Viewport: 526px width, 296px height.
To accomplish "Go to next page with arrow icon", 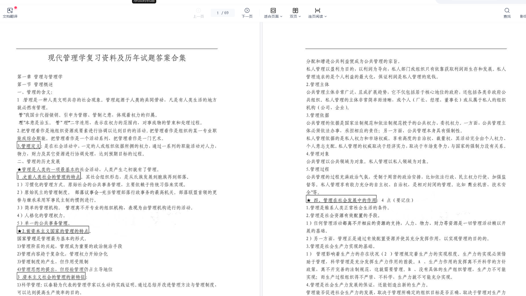I will coord(247,11).
